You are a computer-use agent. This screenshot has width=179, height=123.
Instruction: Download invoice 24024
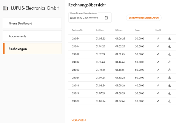tap(170, 78)
